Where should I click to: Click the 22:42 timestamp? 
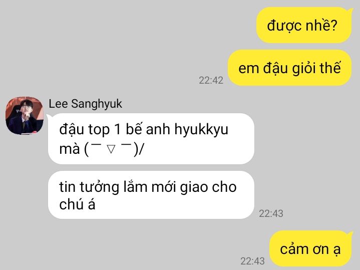point(211,81)
